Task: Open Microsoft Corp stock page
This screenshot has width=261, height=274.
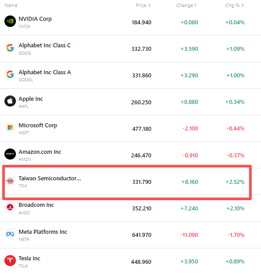Action: point(38,126)
